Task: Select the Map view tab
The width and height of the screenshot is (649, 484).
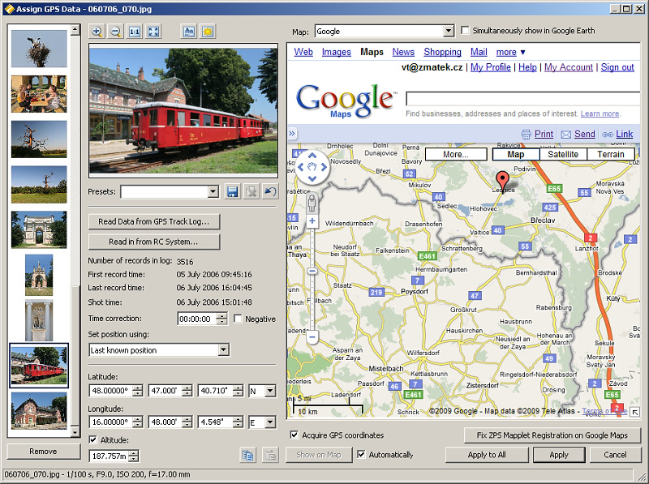Action: pyautogui.click(x=516, y=154)
